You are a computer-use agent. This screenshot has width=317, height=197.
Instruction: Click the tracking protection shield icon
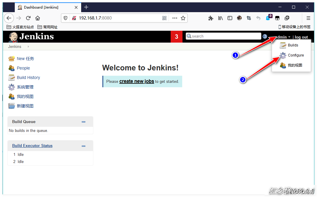click(65, 18)
